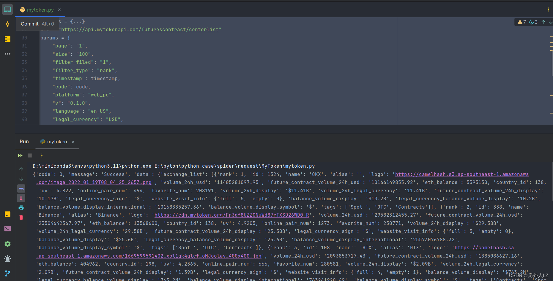Click the warnings count indicator showing 7

coord(522,22)
